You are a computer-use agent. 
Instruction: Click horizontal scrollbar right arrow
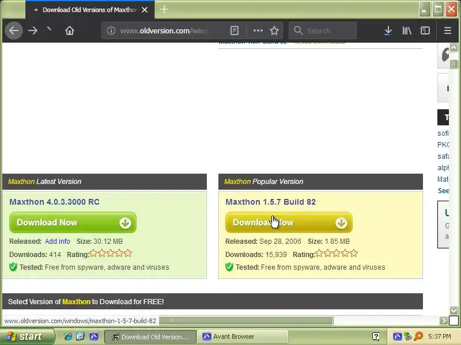(443, 321)
